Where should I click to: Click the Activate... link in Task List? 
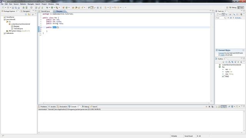click(238, 18)
